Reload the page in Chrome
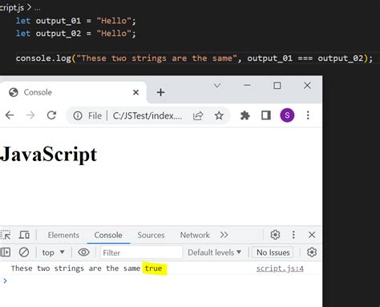 point(51,115)
